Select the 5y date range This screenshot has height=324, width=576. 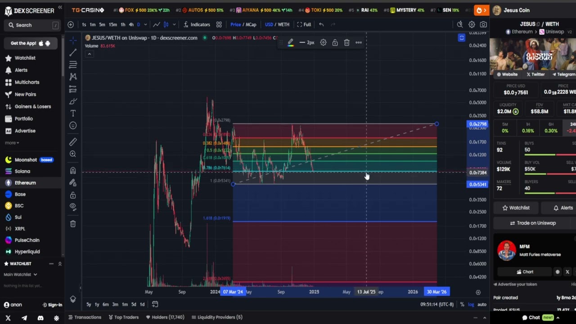pos(89,305)
